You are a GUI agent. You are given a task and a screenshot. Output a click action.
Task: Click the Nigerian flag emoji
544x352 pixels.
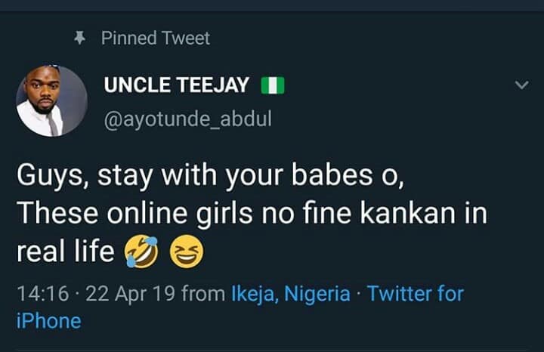[x=272, y=86]
